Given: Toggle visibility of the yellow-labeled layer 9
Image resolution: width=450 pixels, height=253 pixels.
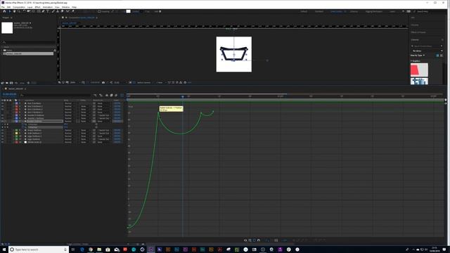Looking at the screenshot, I should tap(3, 133).
